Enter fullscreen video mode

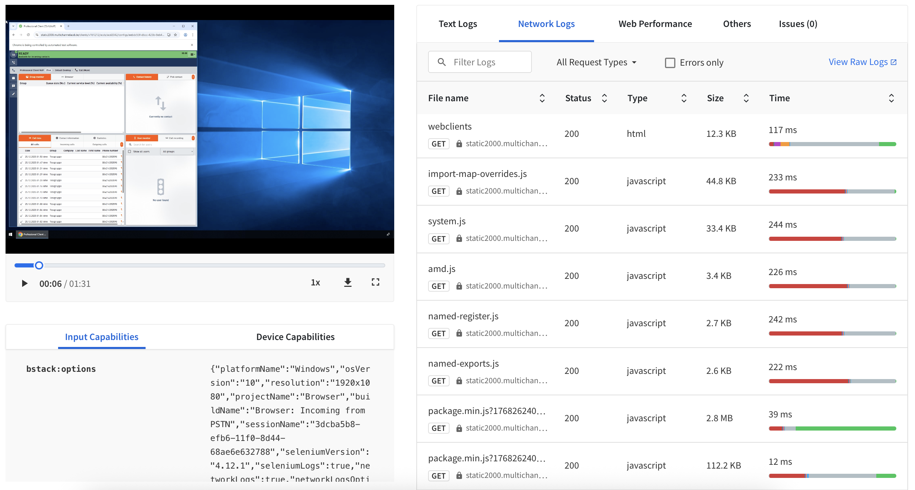tap(375, 282)
